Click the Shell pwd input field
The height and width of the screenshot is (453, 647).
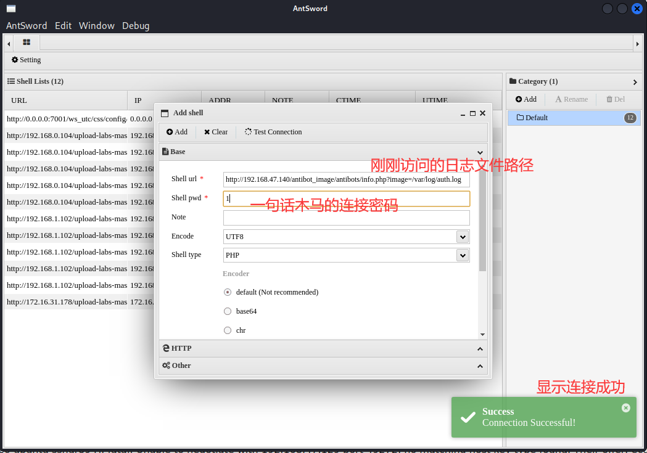pyautogui.click(x=346, y=198)
